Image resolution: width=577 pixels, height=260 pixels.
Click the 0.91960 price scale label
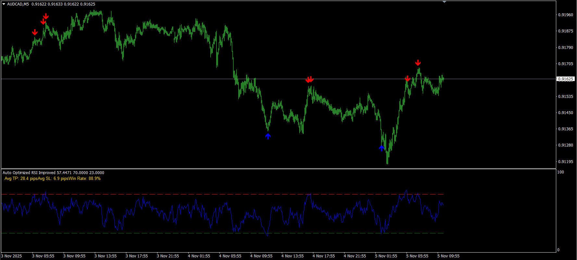[x=566, y=15]
